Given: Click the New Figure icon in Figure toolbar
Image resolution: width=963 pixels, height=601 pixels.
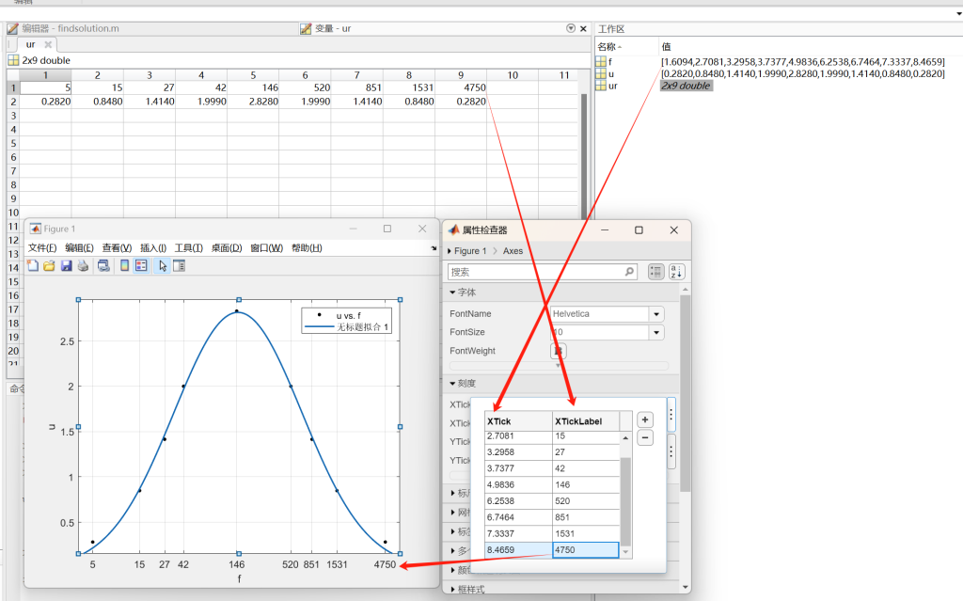Looking at the screenshot, I should [x=33, y=266].
